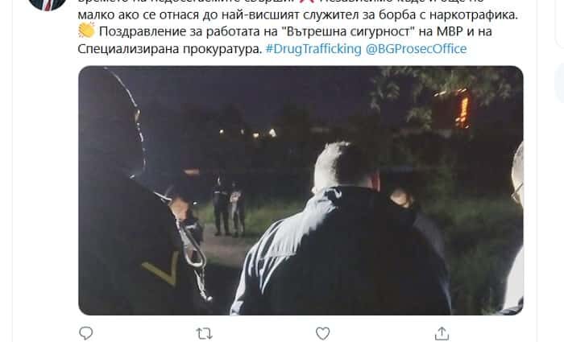The image size is (564, 342).
Task: Click the text "Специализирана прокуратура"
Action: [169, 48]
